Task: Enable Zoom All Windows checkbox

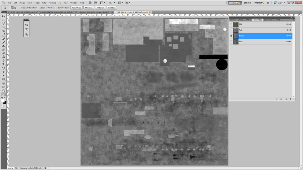Action: click(x=40, y=8)
